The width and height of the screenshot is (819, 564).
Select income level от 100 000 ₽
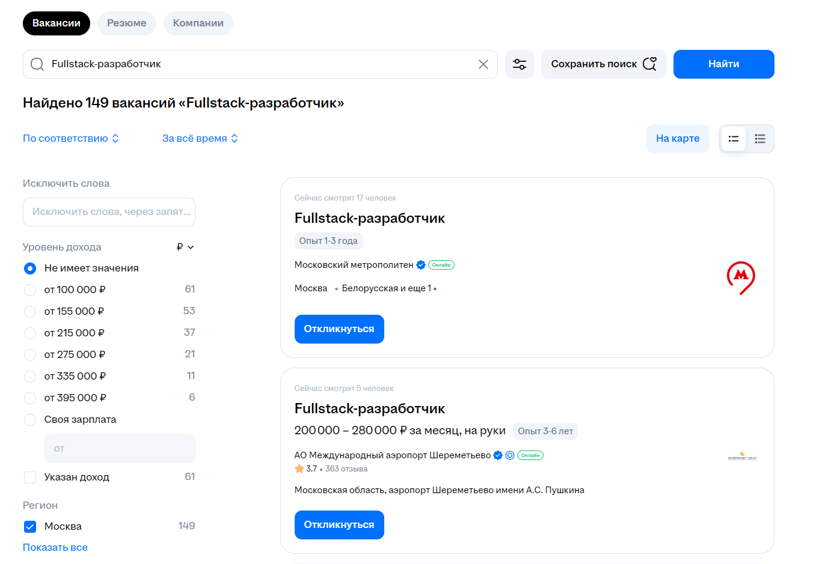point(30,290)
